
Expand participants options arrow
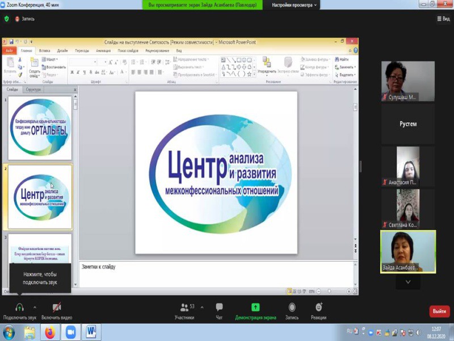click(x=202, y=307)
